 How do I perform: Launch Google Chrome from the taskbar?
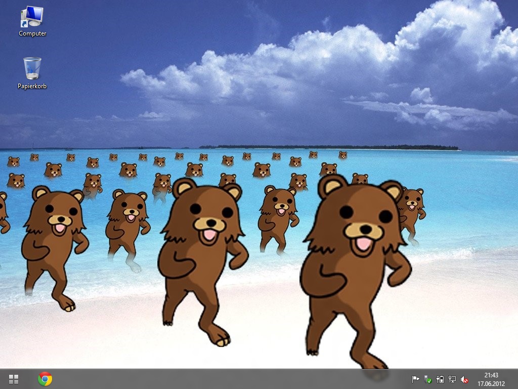(x=45, y=379)
